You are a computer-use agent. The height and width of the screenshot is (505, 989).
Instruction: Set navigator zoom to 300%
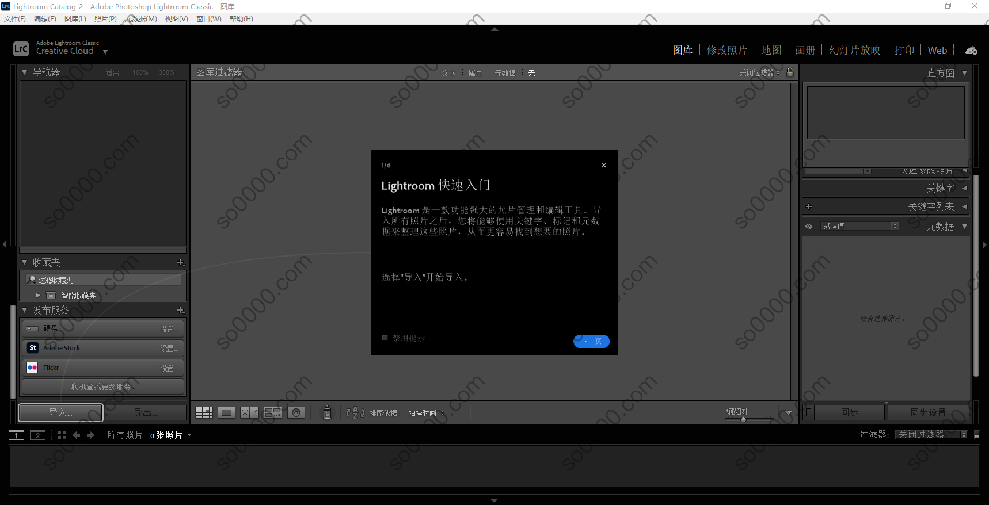pos(167,73)
